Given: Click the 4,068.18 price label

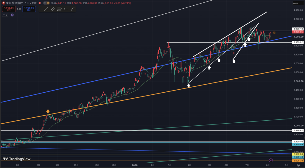Looking at the screenshot, I should [x=298, y=29].
